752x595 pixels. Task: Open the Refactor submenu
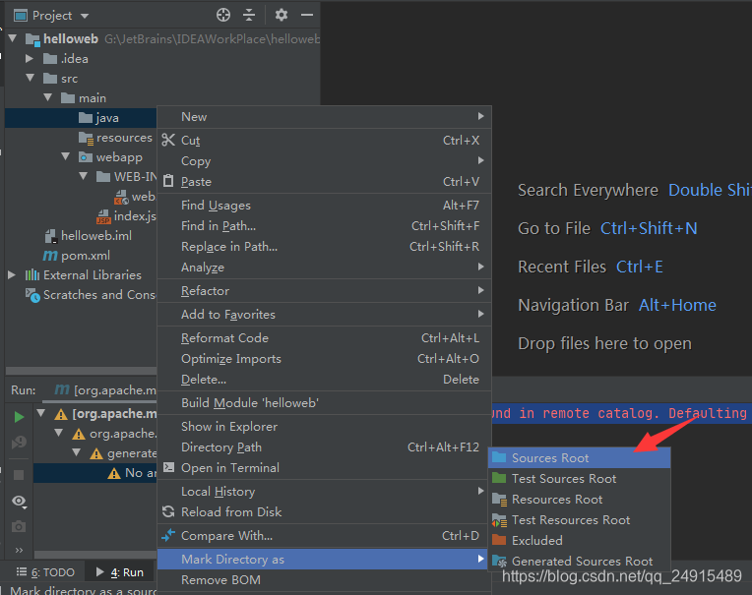tap(324, 290)
